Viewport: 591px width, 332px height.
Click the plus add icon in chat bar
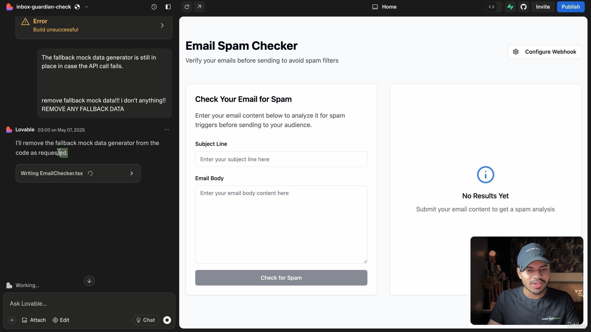tap(12, 320)
